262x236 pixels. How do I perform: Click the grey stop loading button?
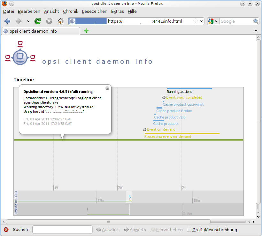pyautogui.click(x=49, y=21)
